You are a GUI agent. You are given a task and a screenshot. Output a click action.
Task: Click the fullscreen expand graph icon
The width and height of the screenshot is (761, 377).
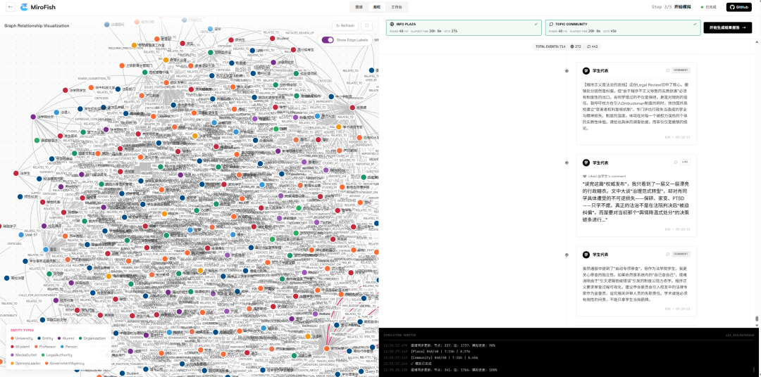pyautogui.click(x=366, y=25)
